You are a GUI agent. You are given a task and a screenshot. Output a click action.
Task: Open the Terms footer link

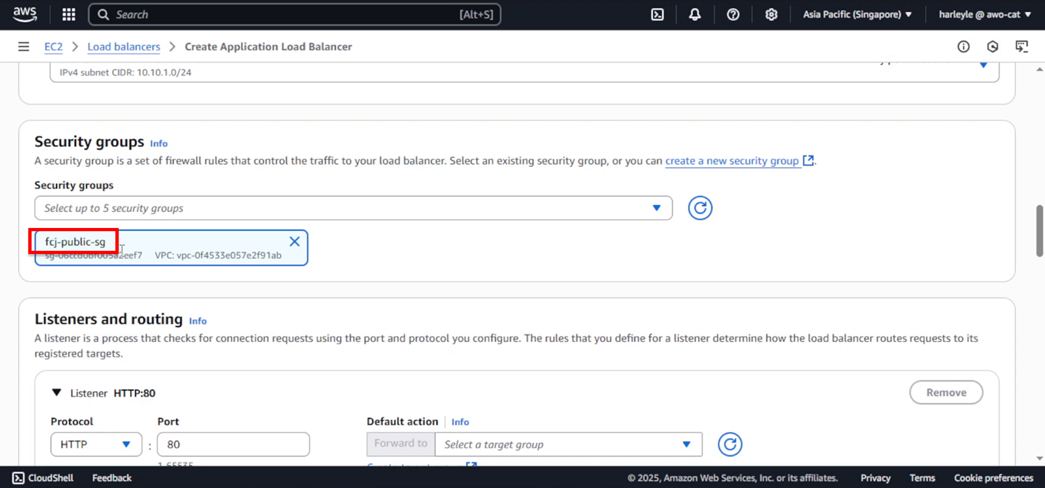922,478
